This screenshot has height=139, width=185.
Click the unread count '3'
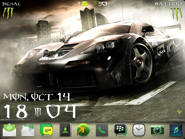click(x=79, y=4)
